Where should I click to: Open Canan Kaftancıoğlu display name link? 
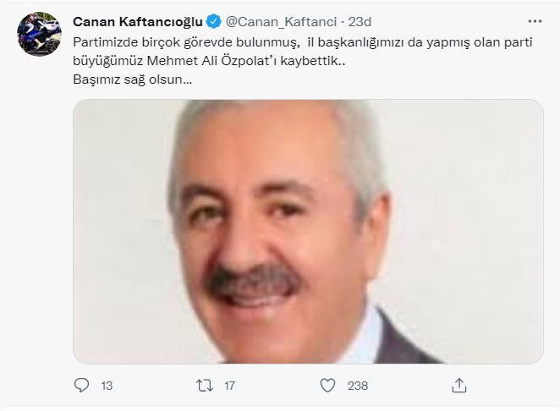(138, 22)
